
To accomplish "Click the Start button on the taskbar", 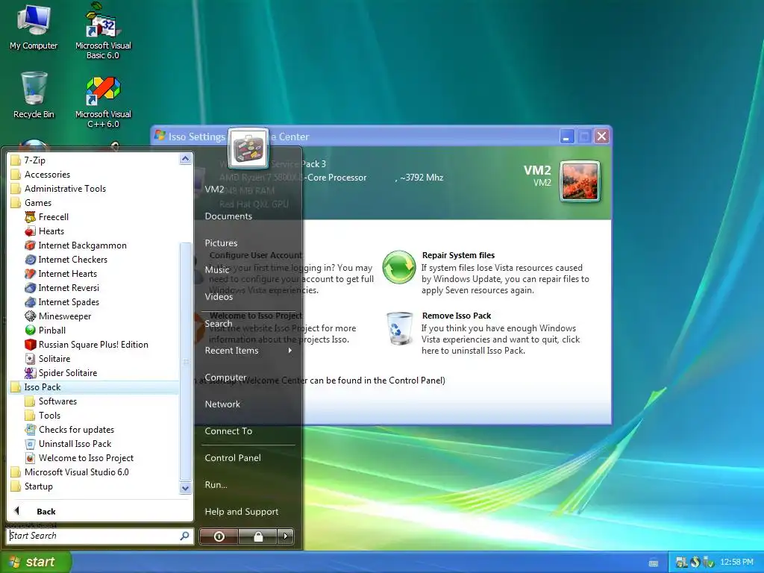I will pyautogui.click(x=36, y=562).
